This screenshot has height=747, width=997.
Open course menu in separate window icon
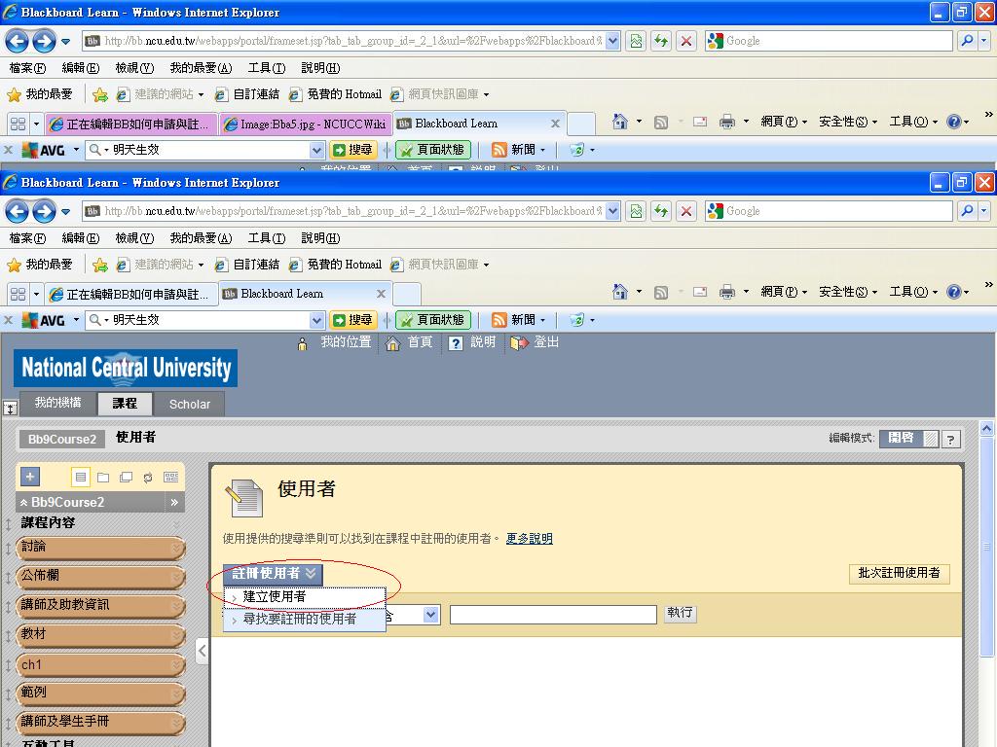(x=126, y=477)
